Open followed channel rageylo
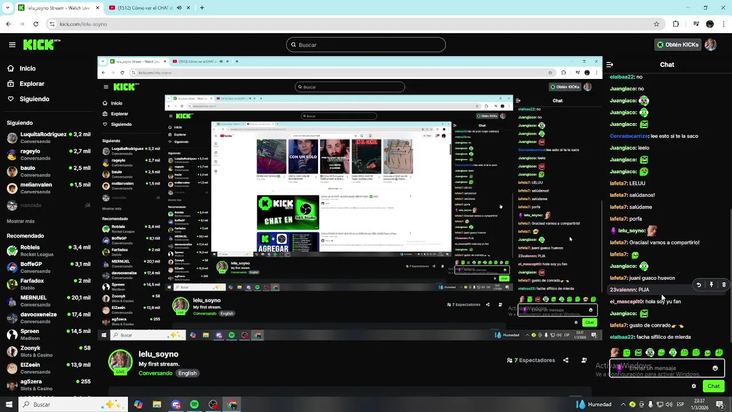Viewport: 732px width, 412px height. [48, 154]
